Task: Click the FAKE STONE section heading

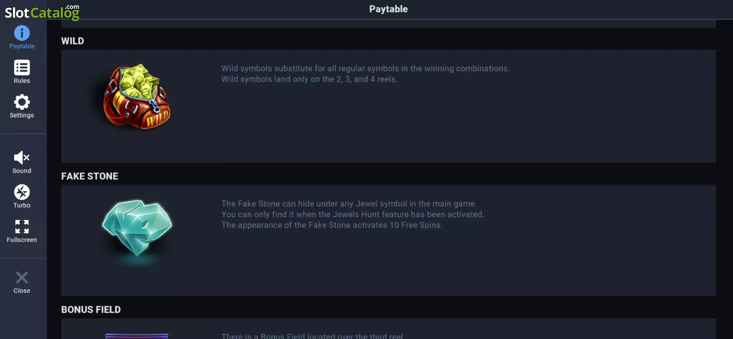Action: pyautogui.click(x=90, y=176)
